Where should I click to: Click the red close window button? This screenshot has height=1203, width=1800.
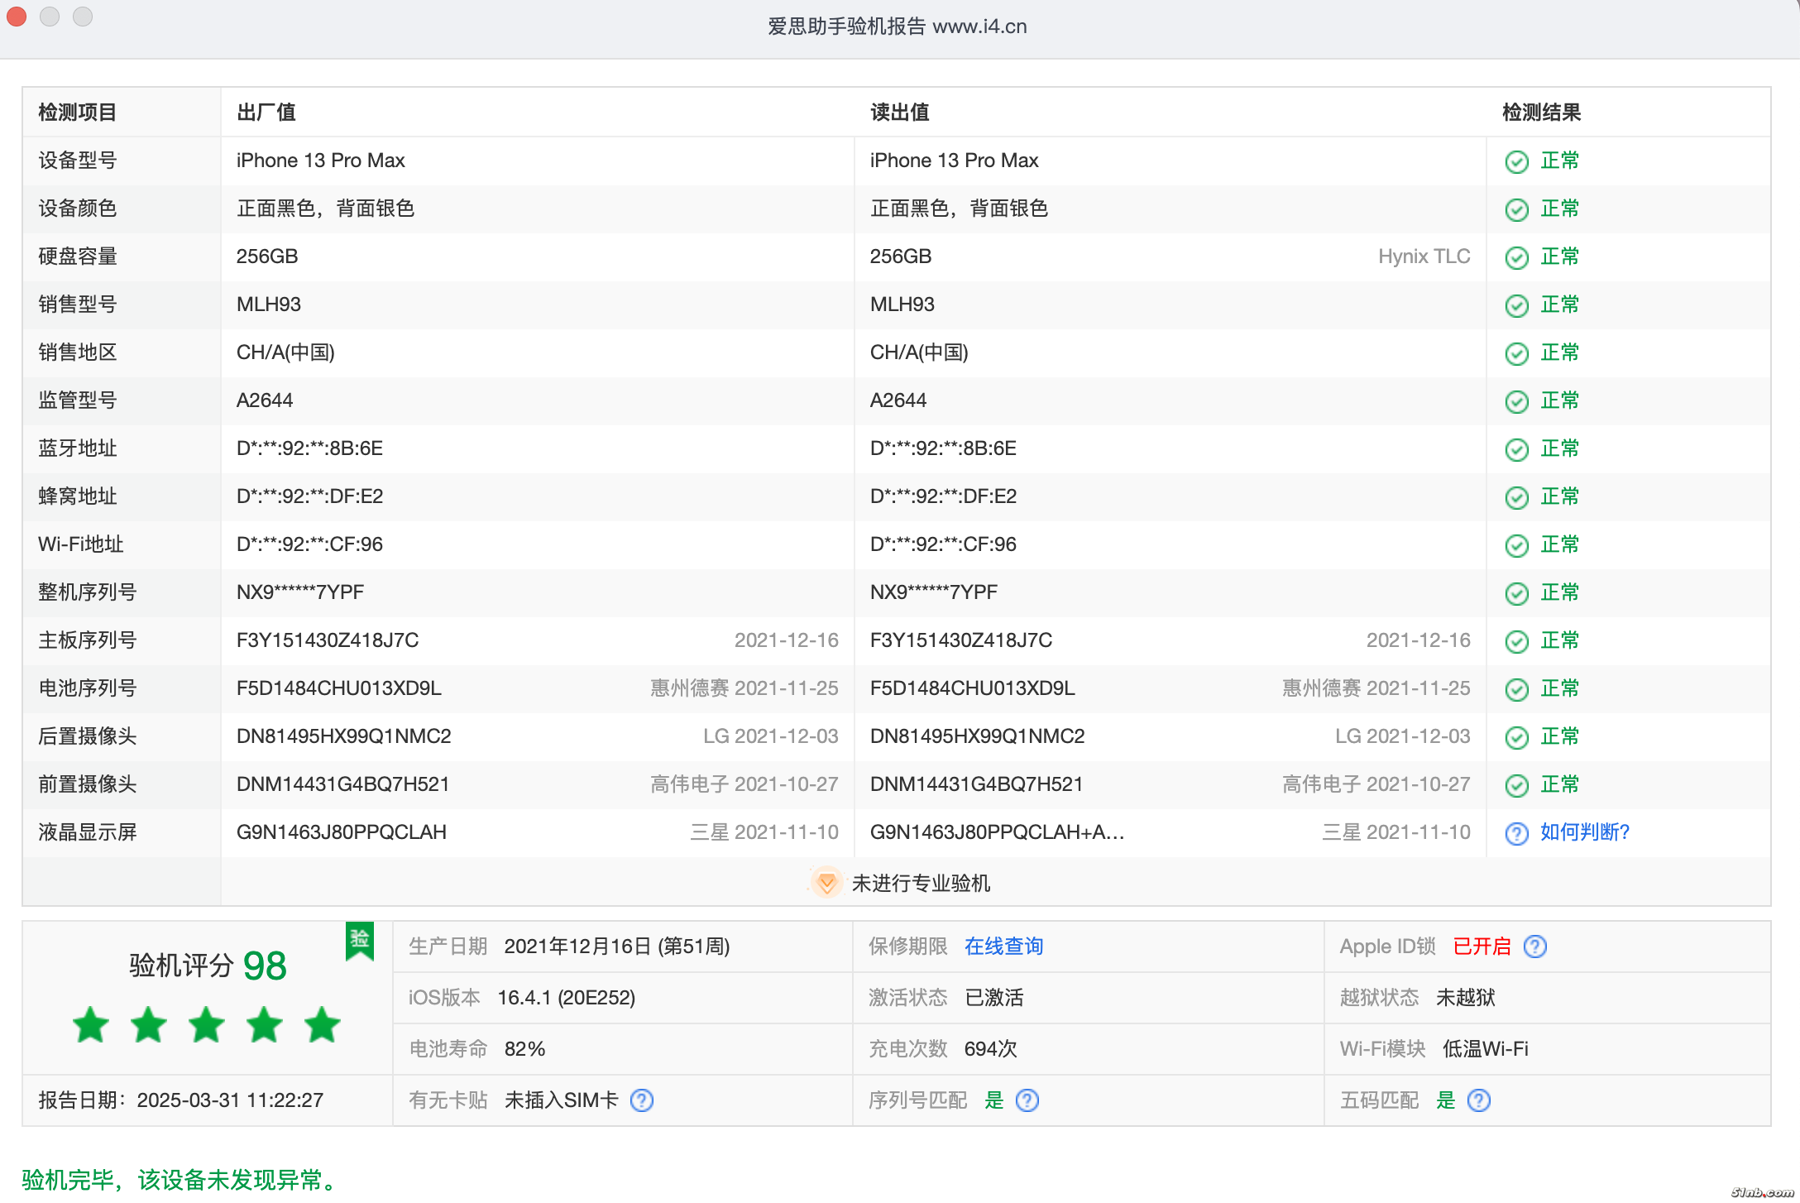tap(17, 17)
